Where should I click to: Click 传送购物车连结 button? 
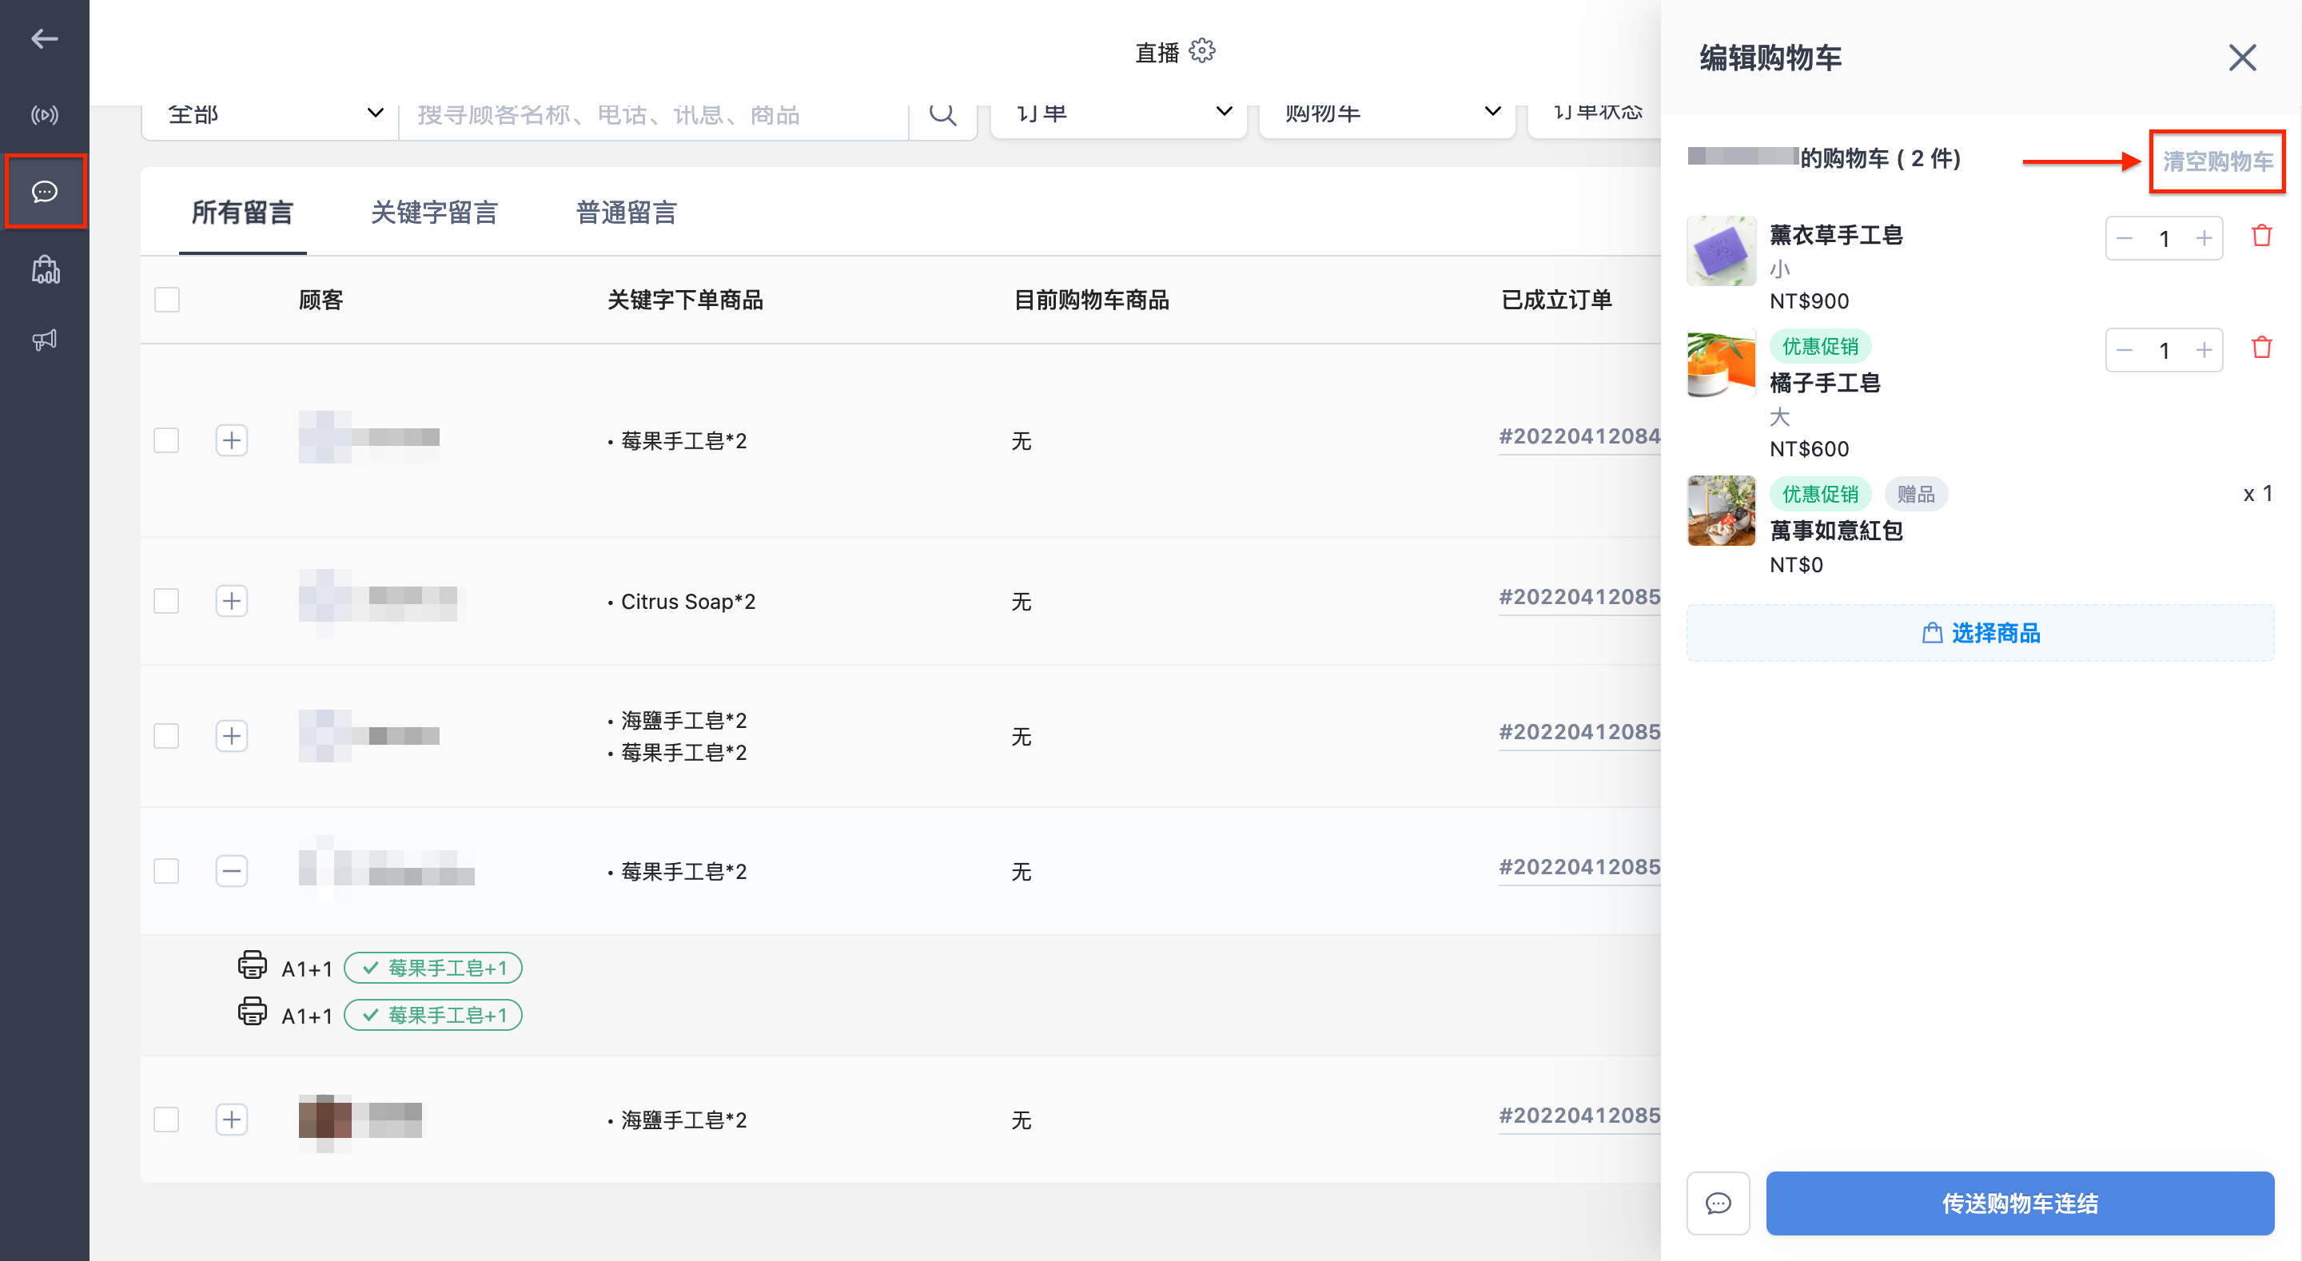pyautogui.click(x=2021, y=1203)
